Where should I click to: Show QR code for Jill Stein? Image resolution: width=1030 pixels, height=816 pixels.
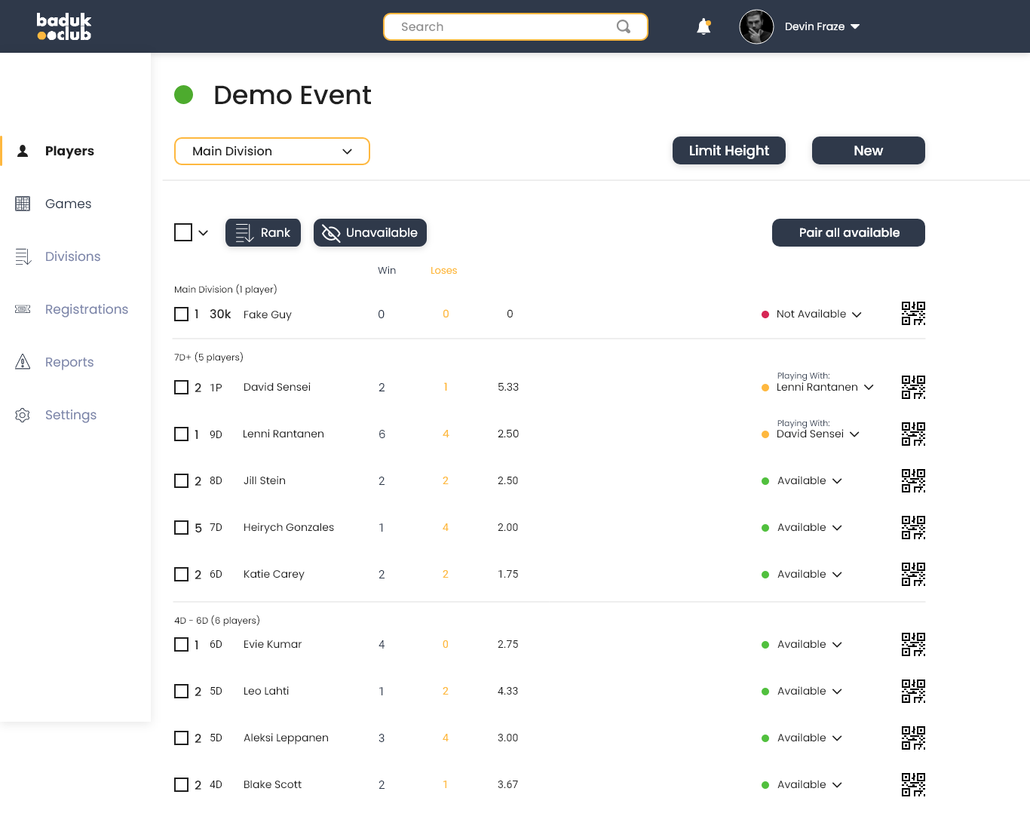913,480
